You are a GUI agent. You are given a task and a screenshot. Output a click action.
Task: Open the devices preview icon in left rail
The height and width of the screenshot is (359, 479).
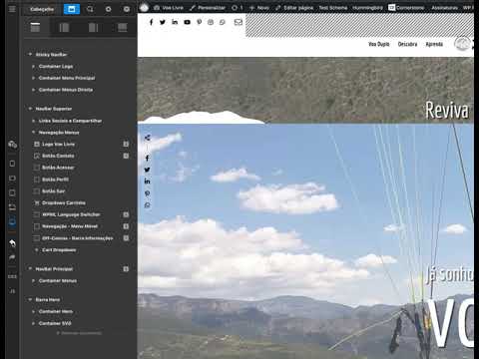click(x=12, y=145)
